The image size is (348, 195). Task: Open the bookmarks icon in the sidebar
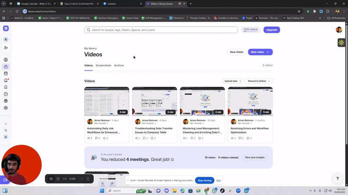pos(5,87)
